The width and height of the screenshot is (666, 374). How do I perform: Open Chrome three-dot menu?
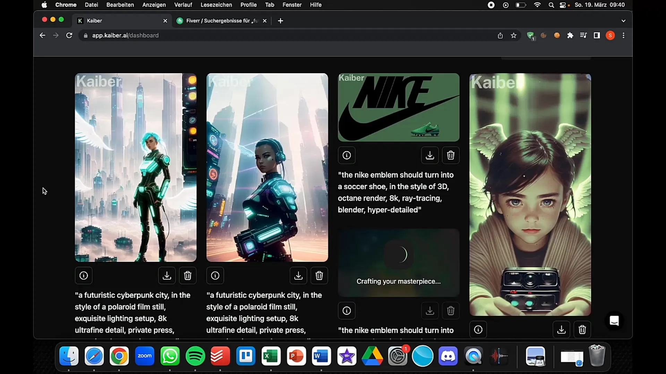point(623,35)
